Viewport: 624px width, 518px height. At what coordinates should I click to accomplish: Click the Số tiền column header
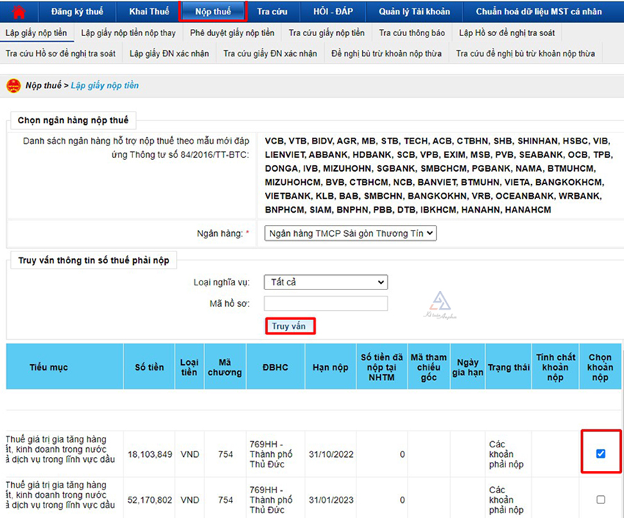coord(149,367)
